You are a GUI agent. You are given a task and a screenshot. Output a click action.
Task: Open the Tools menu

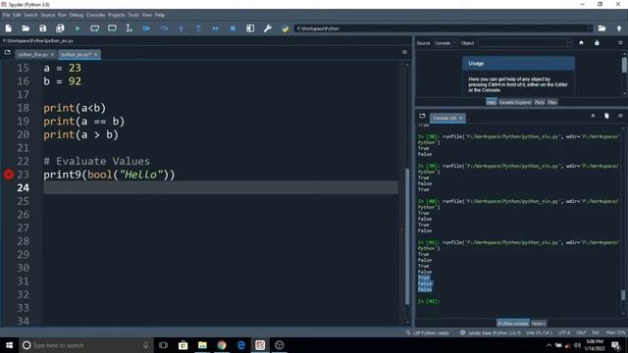pos(133,15)
